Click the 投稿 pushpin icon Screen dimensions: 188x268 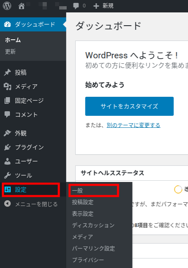coord(7,72)
